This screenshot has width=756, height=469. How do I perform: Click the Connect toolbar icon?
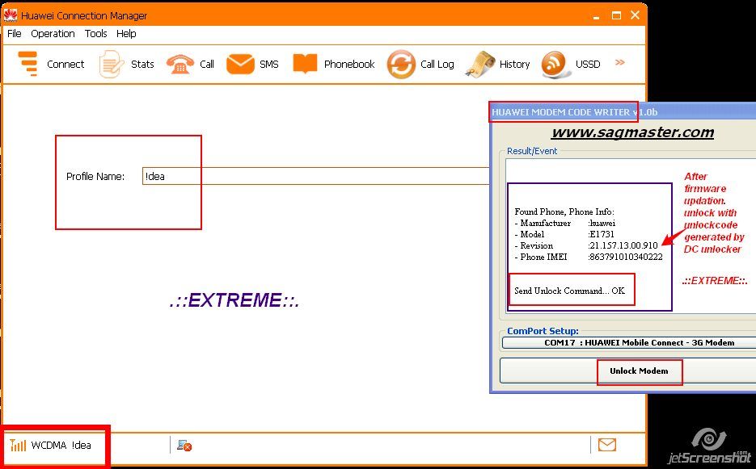coord(27,64)
